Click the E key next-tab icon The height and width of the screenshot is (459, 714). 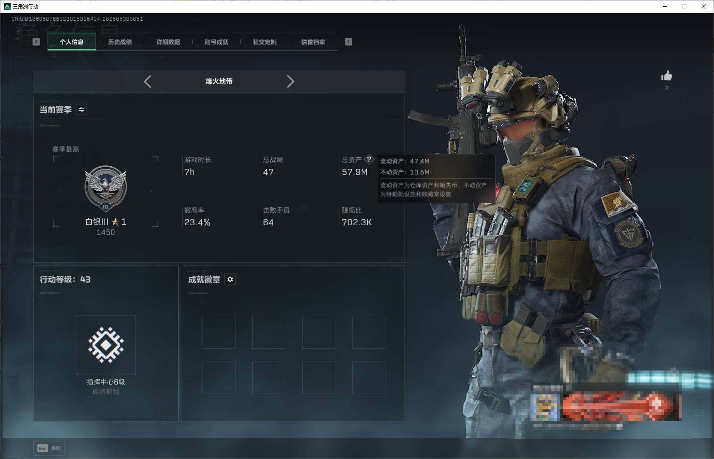click(x=349, y=42)
